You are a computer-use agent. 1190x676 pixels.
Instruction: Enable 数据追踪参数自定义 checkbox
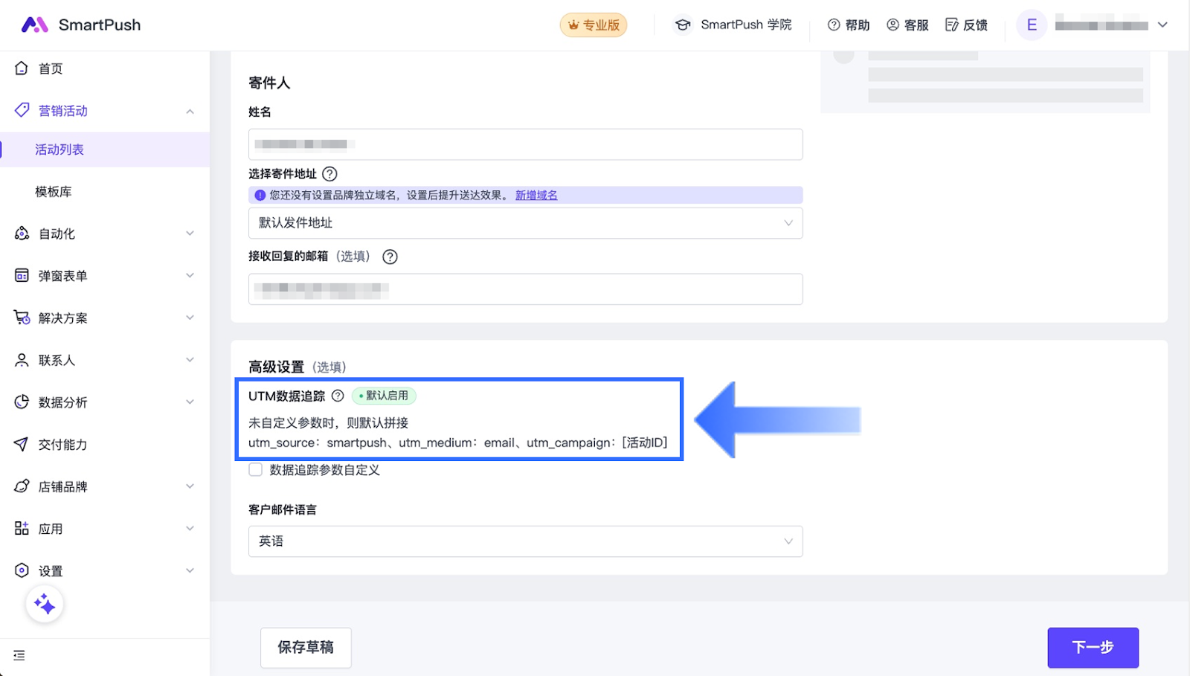(256, 470)
